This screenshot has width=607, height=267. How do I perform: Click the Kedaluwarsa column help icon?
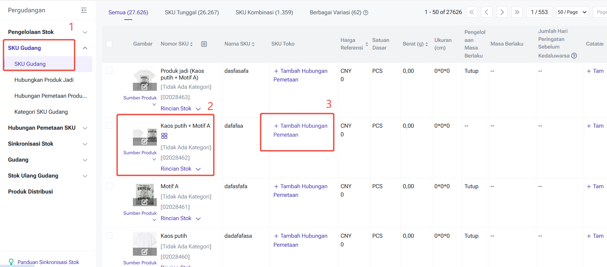point(574,56)
